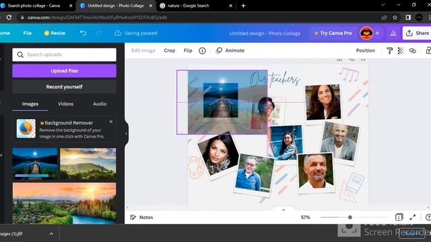The width and height of the screenshot is (431, 242).
Task: Select the woman with scarf polaroid photo
Action: coord(219,155)
